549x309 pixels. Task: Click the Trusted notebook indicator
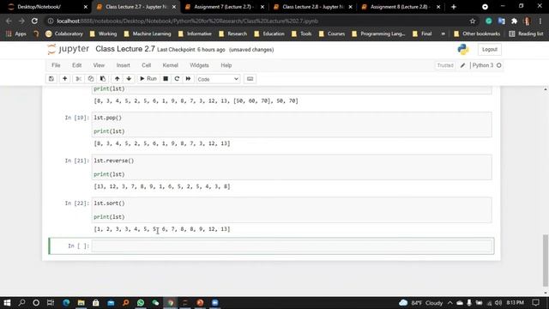[x=445, y=65]
